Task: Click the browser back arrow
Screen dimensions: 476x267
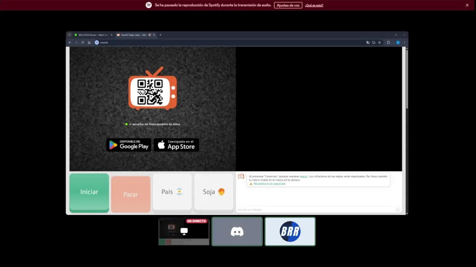Action: click(70, 43)
